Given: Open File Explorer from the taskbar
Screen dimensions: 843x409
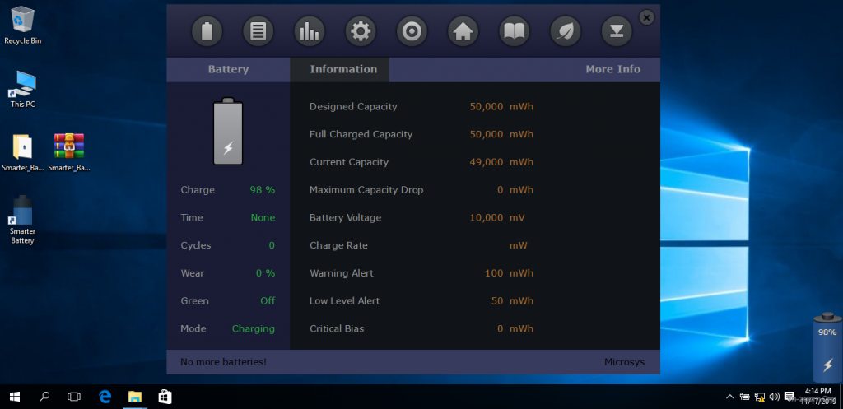Looking at the screenshot, I should [x=135, y=397].
